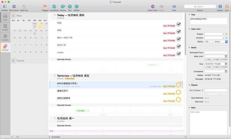
Task: Open the Context combo box
Action: pos(214,38)
